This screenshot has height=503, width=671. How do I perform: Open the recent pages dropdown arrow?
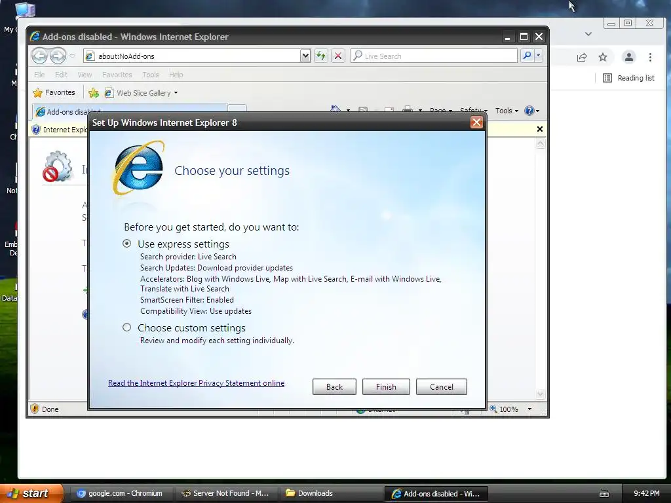(x=72, y=56)
